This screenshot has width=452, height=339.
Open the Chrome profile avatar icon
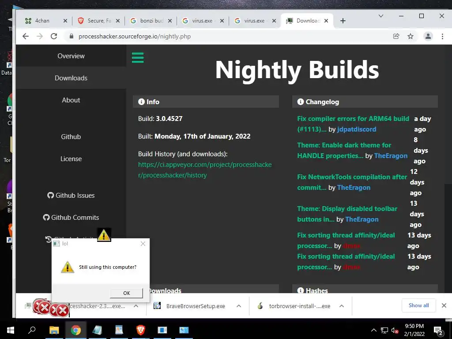tap(428, 36)
